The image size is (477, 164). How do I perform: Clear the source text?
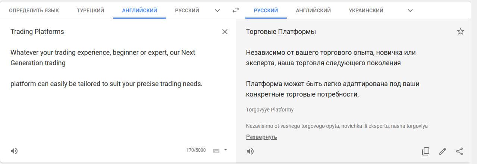225,32
